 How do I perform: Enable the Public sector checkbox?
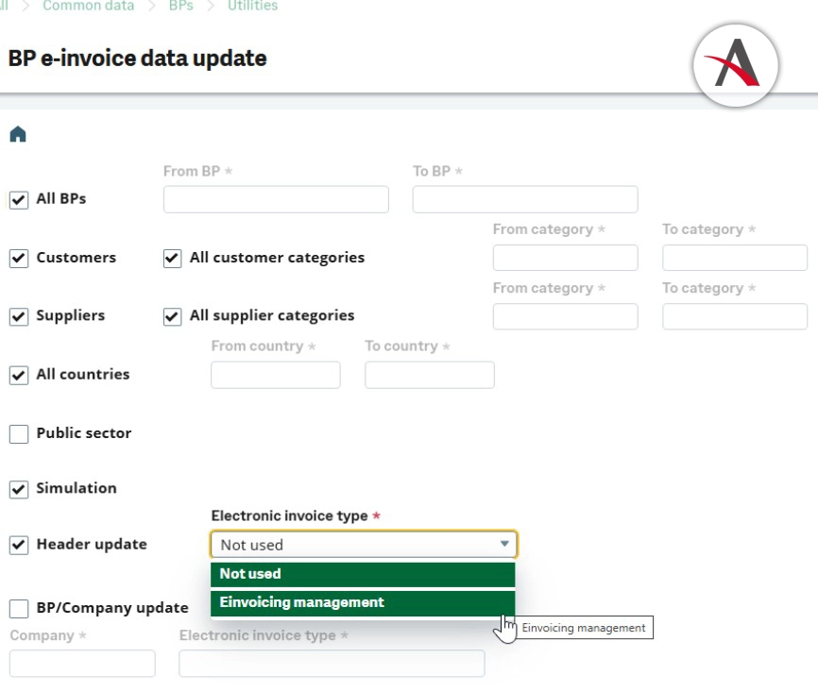(19, 434)
